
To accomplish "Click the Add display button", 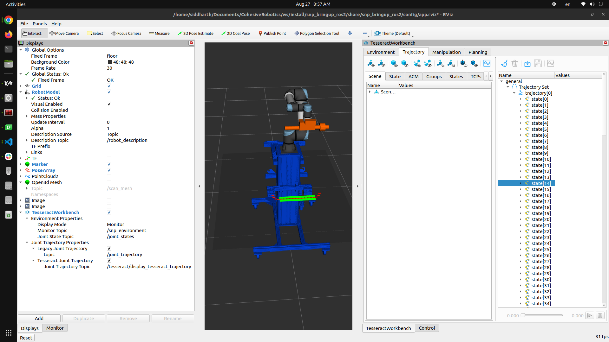I will [x=39, y=318].
